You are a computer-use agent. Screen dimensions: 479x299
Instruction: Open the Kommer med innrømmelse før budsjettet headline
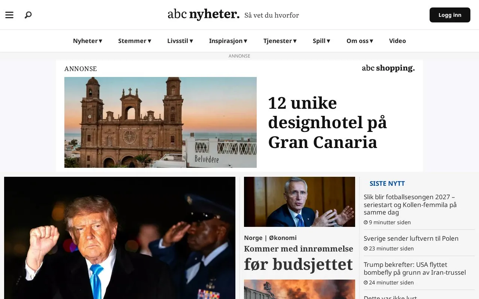299,259
